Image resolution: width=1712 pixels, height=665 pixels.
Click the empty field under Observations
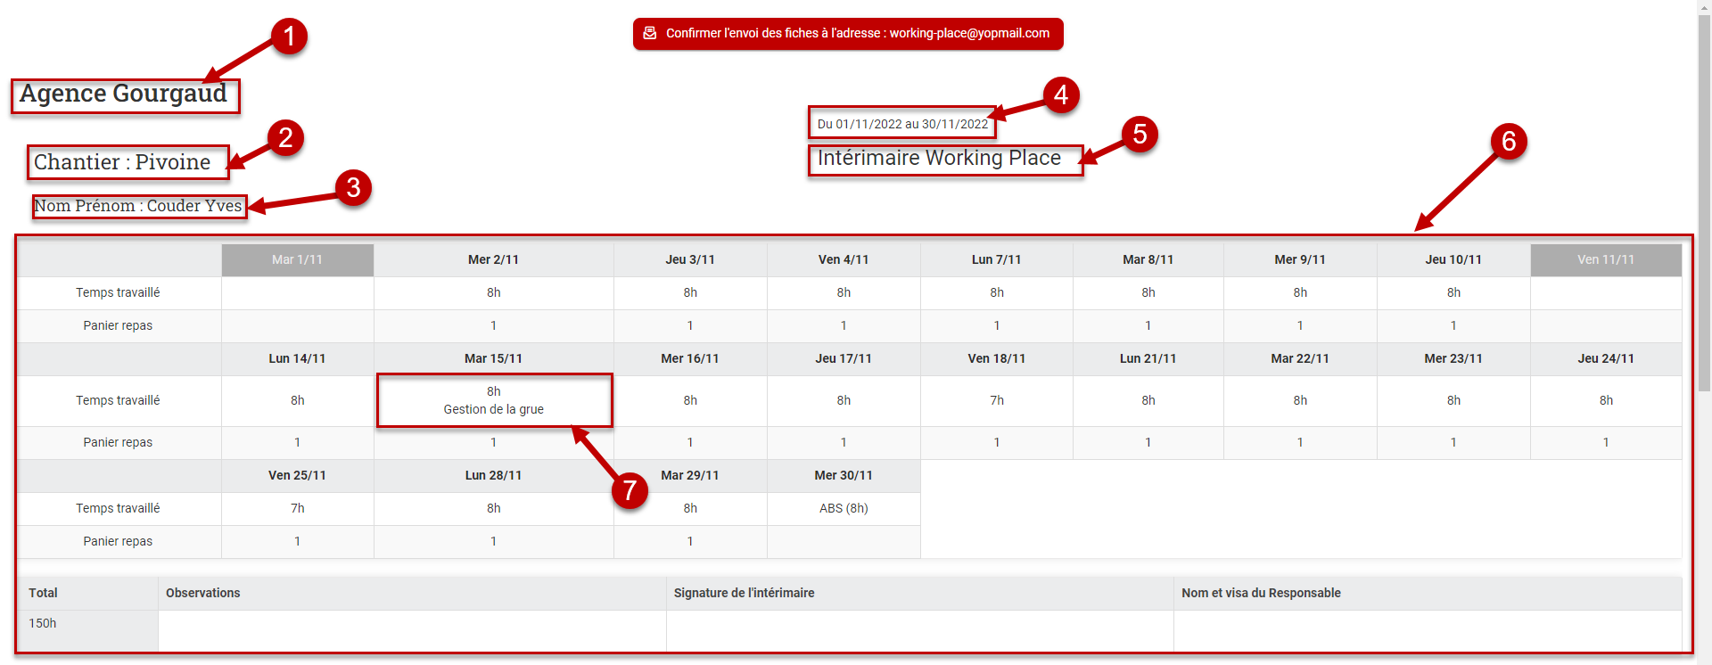[412, 630]
